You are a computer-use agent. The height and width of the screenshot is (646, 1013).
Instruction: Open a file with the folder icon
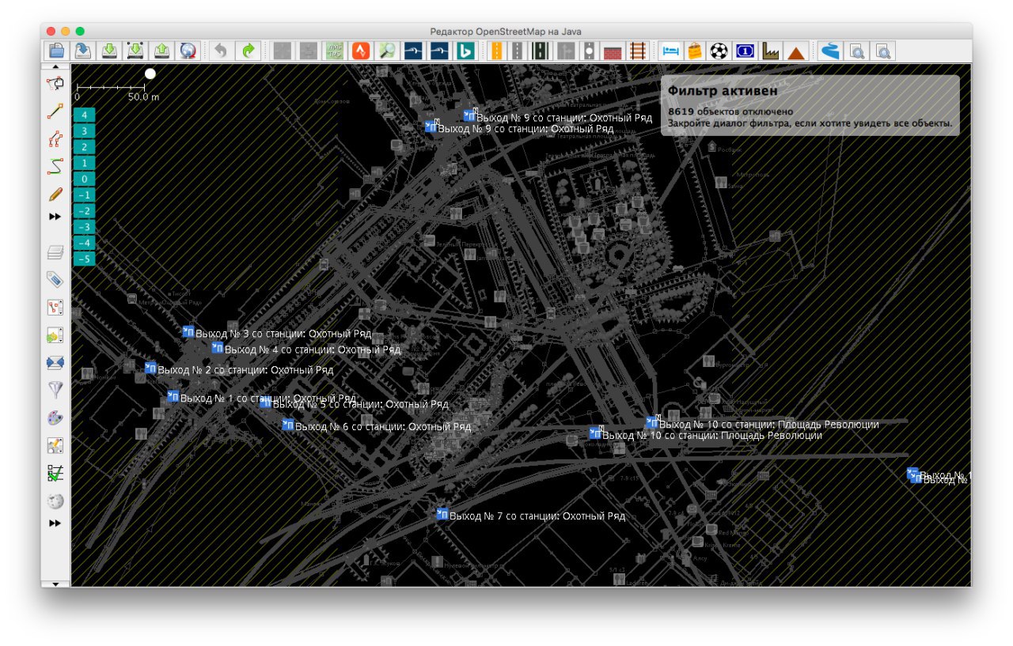coord(57,51)
